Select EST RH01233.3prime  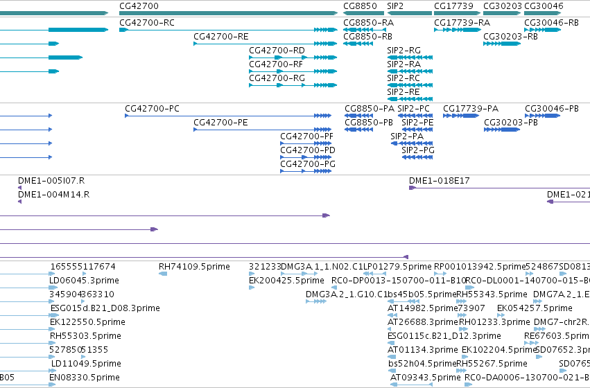coord(463,329)
